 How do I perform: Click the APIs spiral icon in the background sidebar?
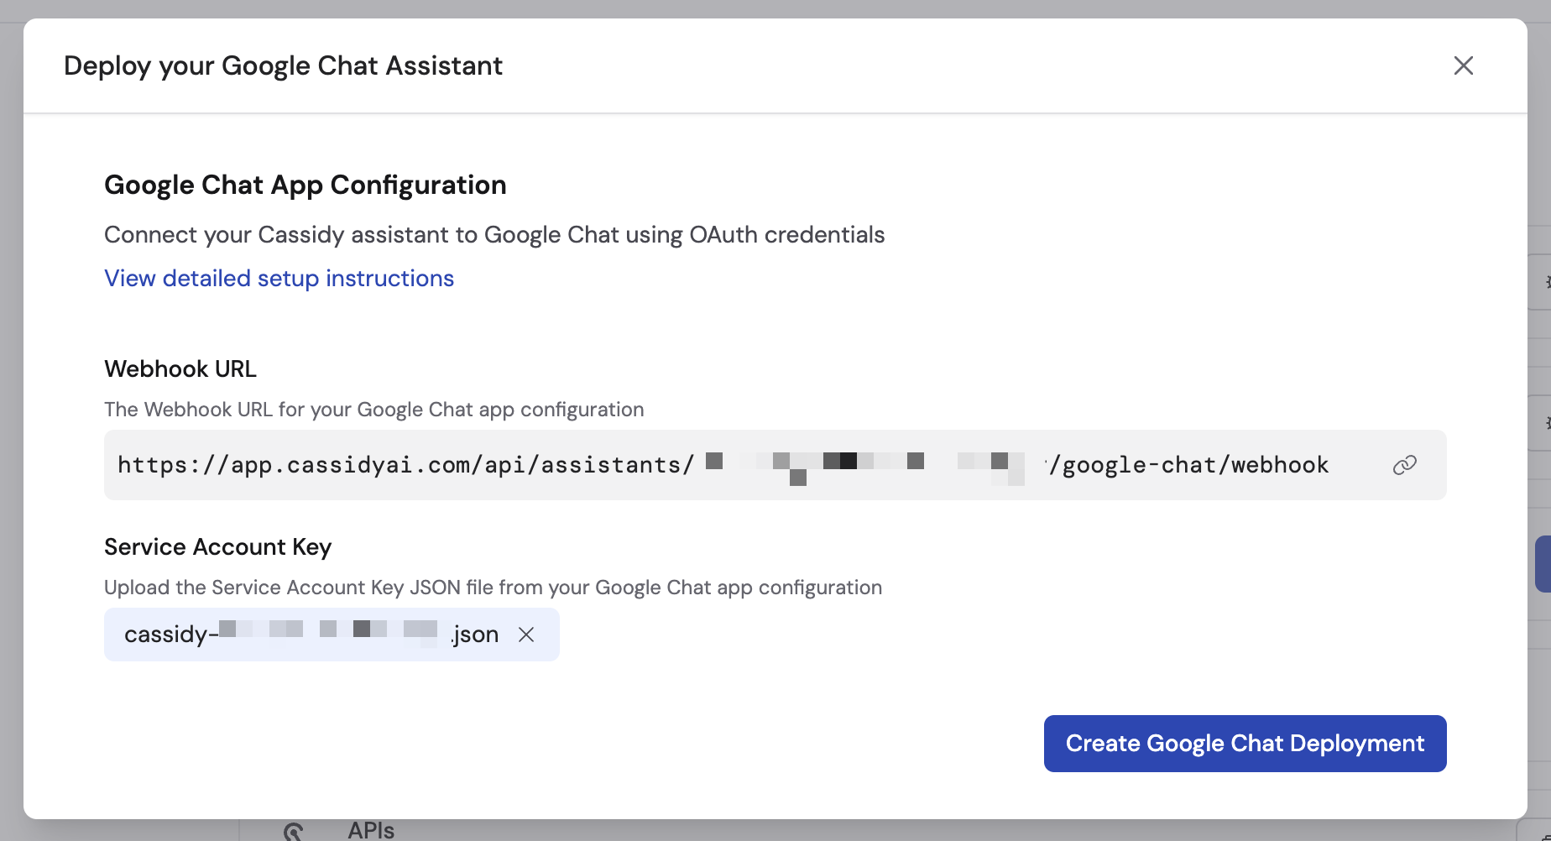293,829
